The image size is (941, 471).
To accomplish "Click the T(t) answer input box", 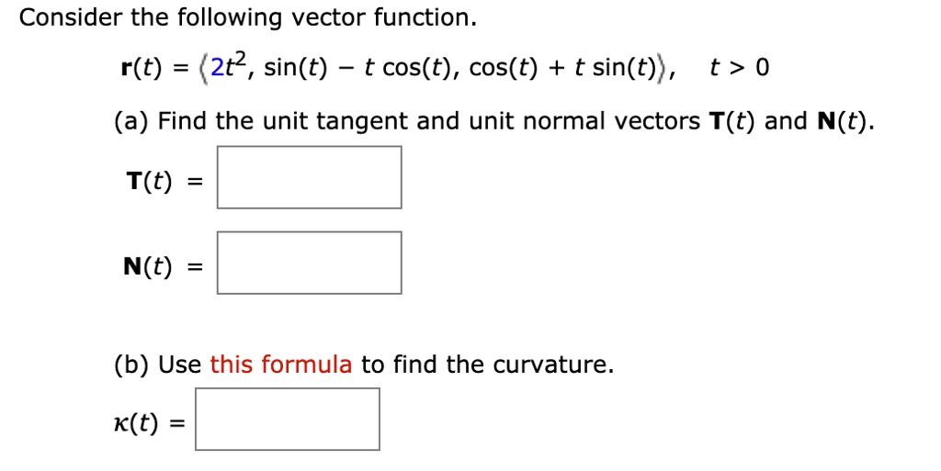I will point(309,177).
